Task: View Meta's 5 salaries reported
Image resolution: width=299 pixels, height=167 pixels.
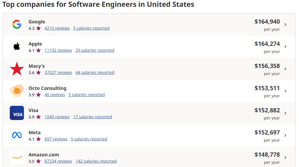Action: (89, 139)
